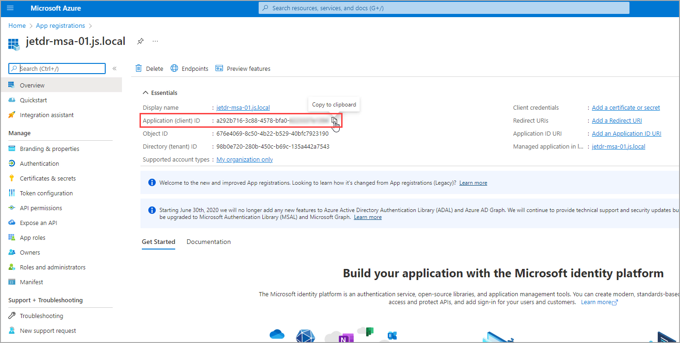Focus the top resource search bar
Viewport: 680px width, 343px height.
click(444, 8)
